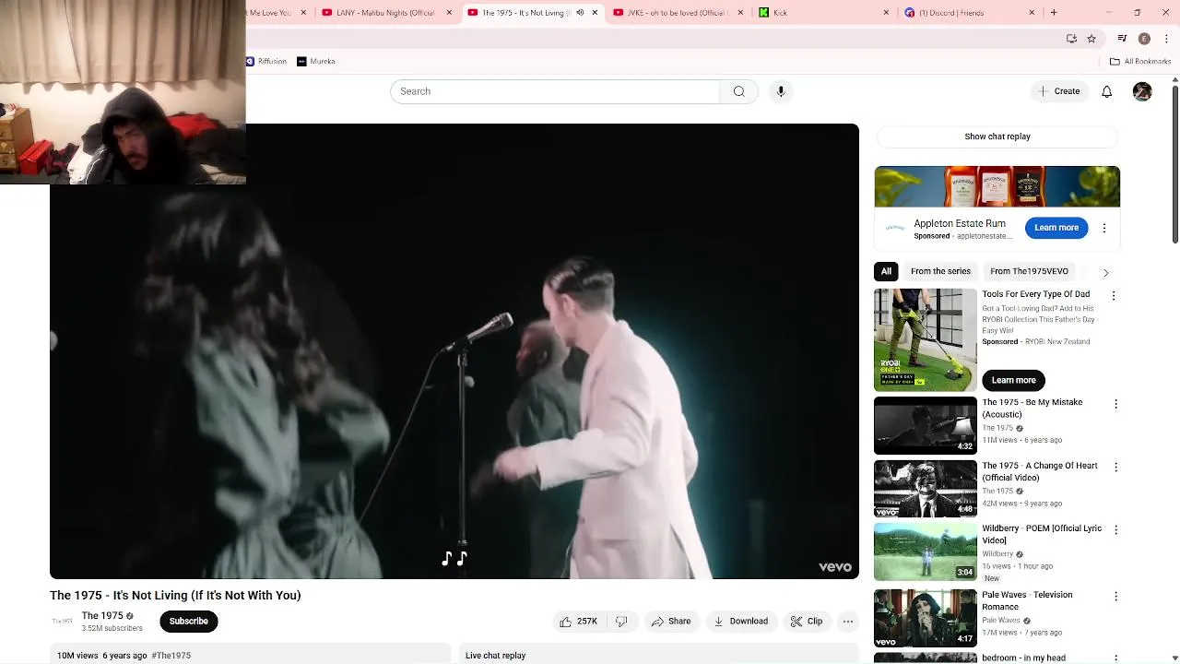
Task: Bookmark this page with star icon
Action: (1091, 39)
